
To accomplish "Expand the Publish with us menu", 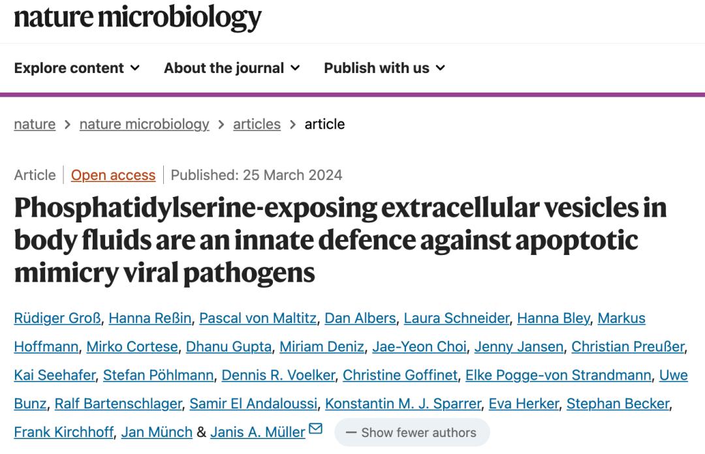I will click(x=384, y=68).
